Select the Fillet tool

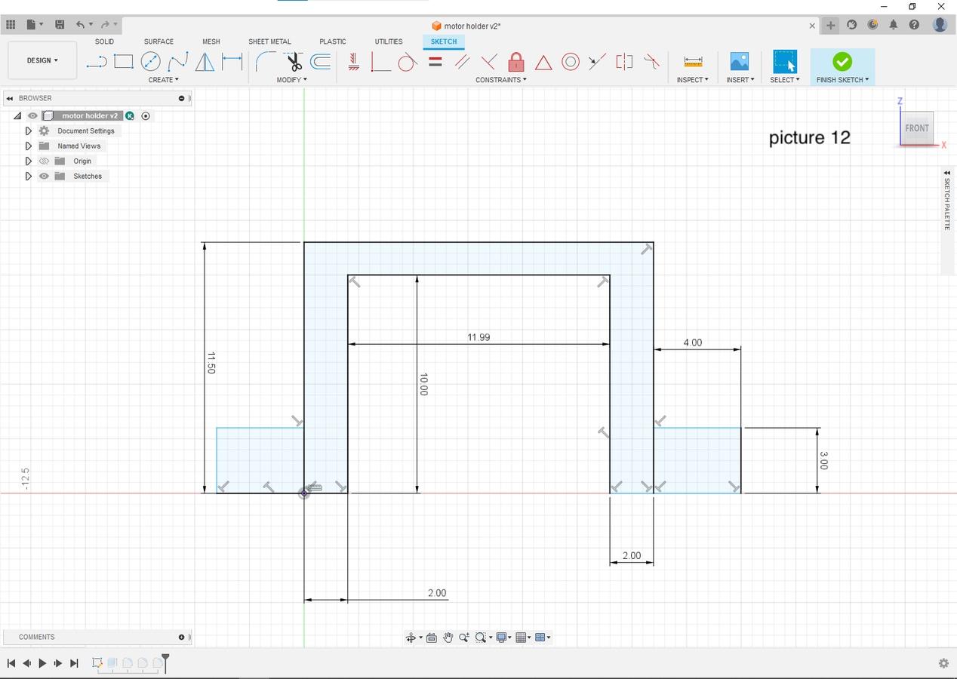point(266,62)
